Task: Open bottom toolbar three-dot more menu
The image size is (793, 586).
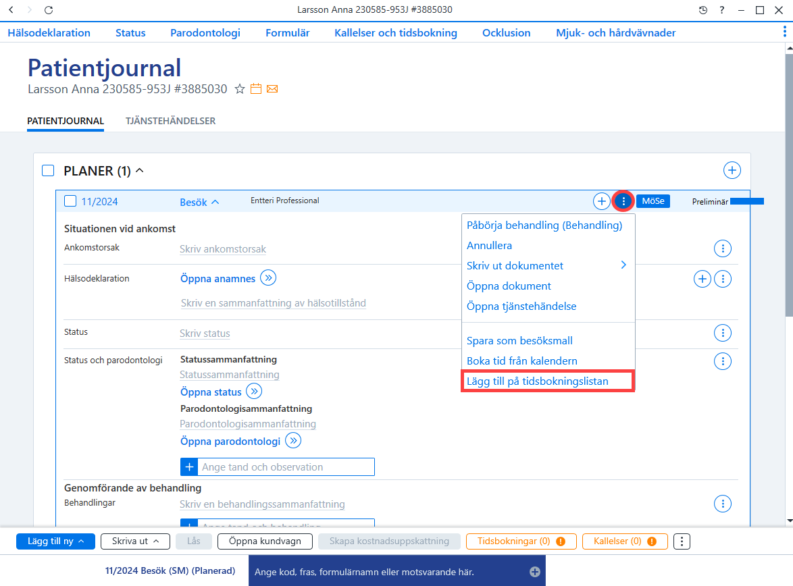Action: [x=682, y=541]
